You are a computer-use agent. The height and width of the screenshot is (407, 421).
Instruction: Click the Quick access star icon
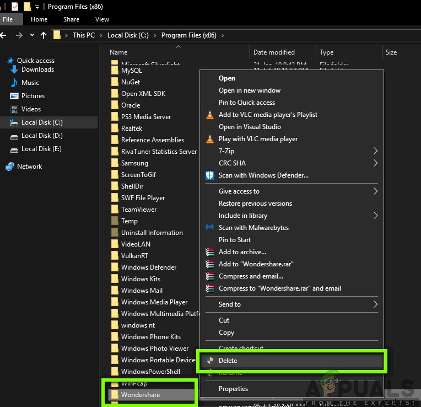point(10,61)
